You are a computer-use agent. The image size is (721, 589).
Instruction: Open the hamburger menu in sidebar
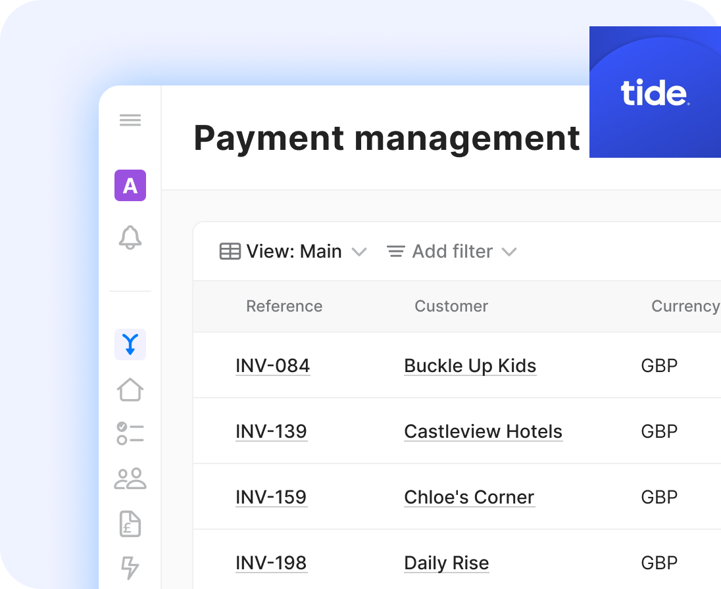(x=130, y=120)
